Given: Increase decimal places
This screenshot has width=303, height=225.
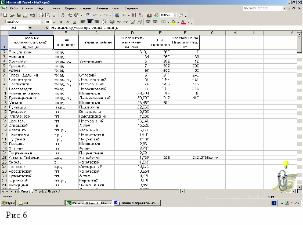Looking at the screenshot, I should [x=133, y=22].
